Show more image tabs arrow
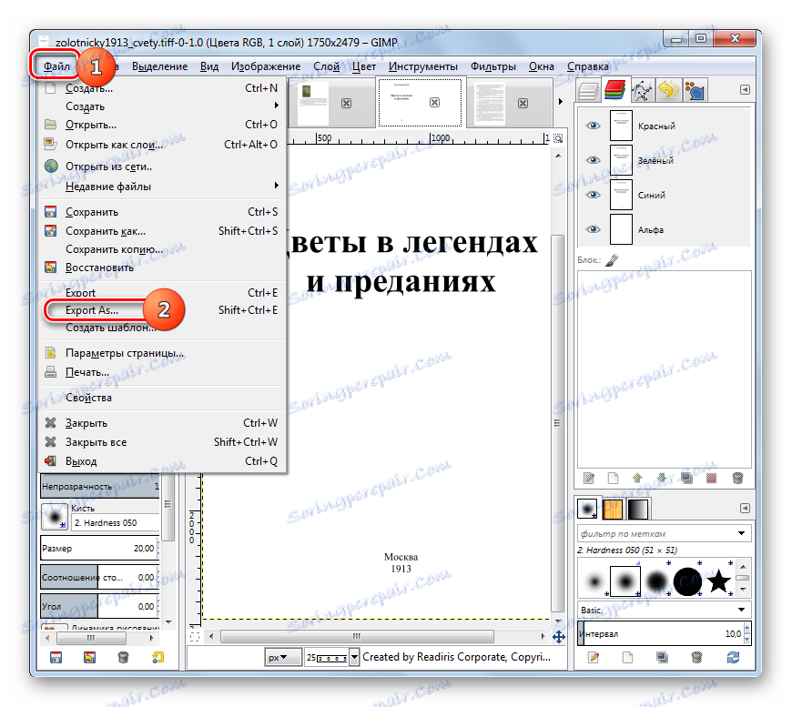792x707 pixels. pos(560,102)
